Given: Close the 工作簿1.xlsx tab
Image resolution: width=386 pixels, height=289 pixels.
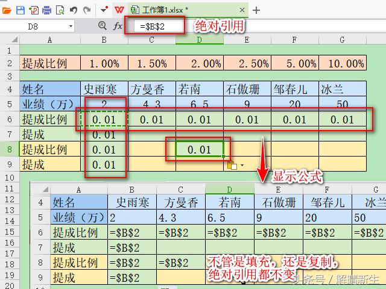Looking at the screenshot, I should 242,10.
